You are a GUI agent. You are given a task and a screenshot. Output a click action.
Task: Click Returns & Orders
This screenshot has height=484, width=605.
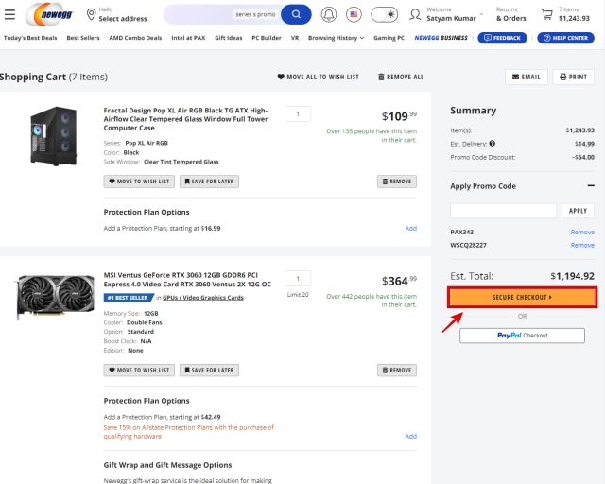point(510,14)
